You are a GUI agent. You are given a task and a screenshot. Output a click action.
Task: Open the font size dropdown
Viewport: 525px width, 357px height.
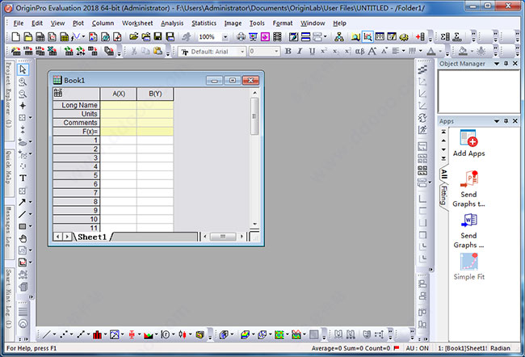point(275,51)
